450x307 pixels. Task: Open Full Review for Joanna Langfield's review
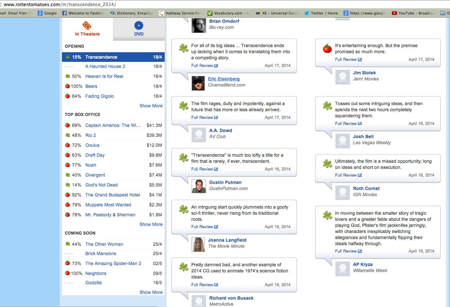coord(204,227)
